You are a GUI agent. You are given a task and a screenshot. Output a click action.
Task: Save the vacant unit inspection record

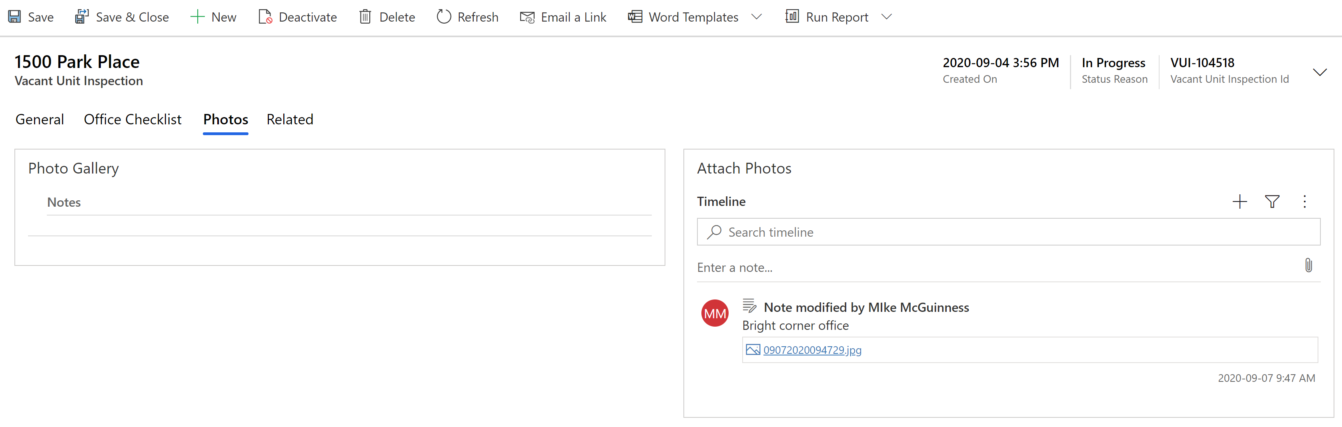31,17
